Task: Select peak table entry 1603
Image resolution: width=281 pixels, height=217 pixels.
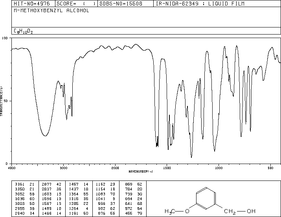Action: click(x=47, y=194)
